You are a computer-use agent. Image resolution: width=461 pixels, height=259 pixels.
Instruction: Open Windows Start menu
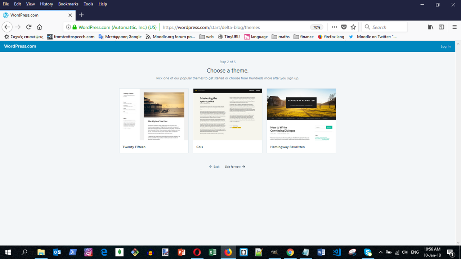coord(8,252)
